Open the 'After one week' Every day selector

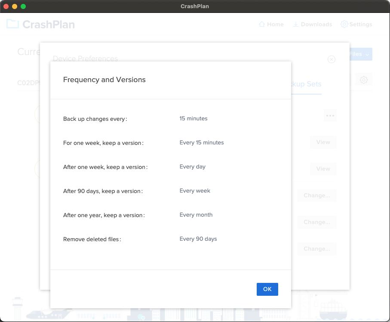[192, 166]
